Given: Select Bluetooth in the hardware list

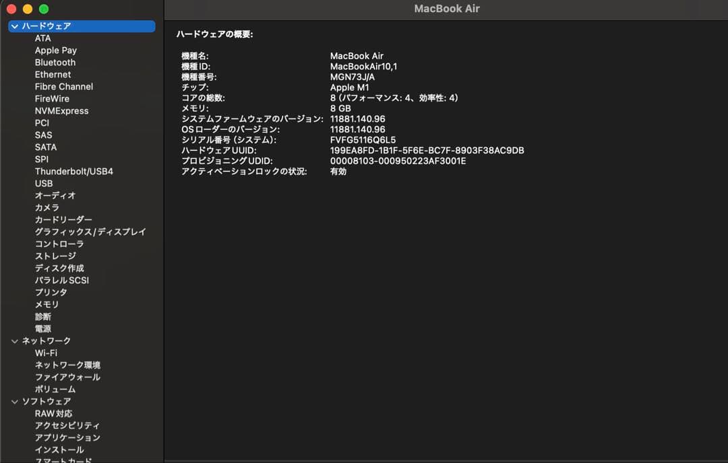Looking at the screenshot, I should pyautogui.click(x=55, y=62).
